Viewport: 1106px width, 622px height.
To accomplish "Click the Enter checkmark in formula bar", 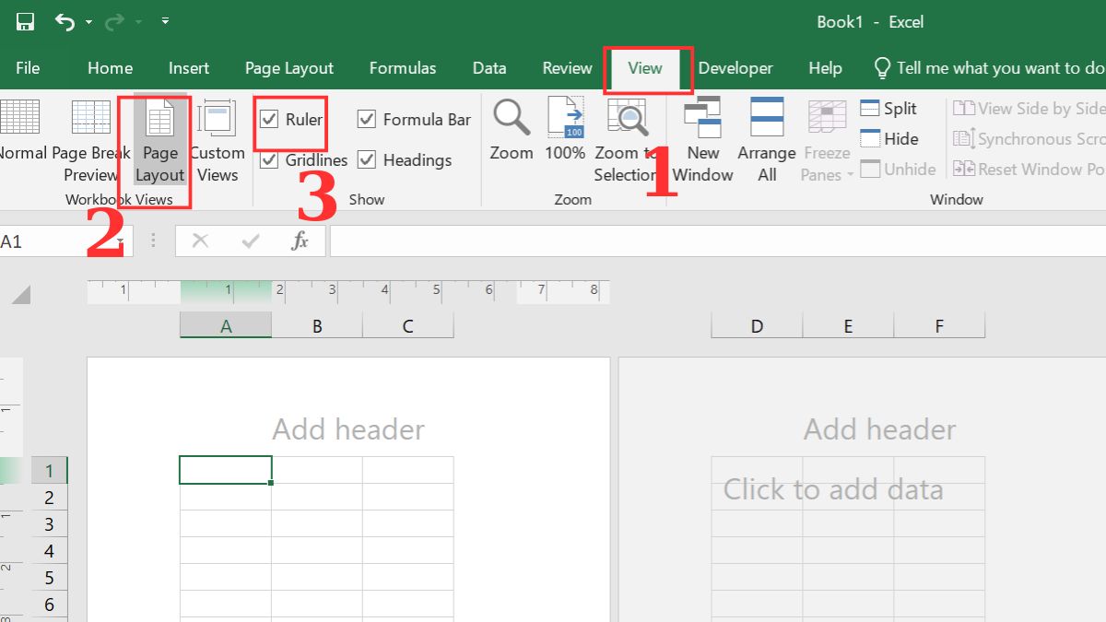I will [x=250, y=241].
